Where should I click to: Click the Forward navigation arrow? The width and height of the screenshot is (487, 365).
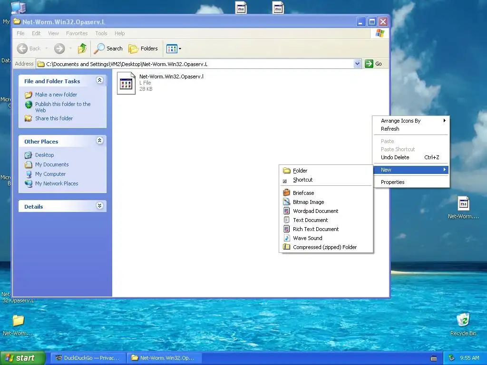(x=59, y=48)
